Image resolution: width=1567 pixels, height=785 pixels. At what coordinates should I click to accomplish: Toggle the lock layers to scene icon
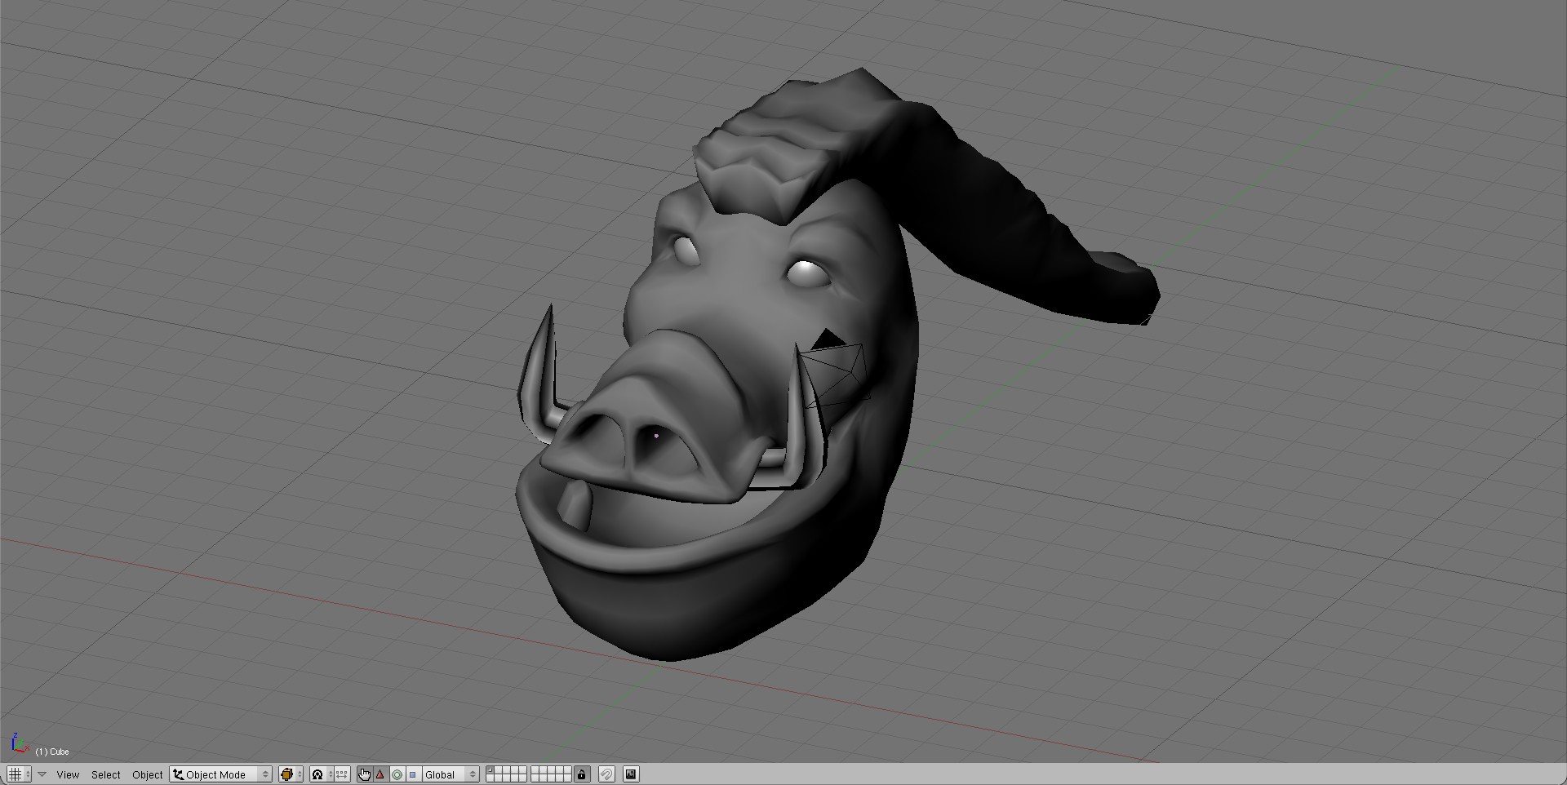pos(581,774)
